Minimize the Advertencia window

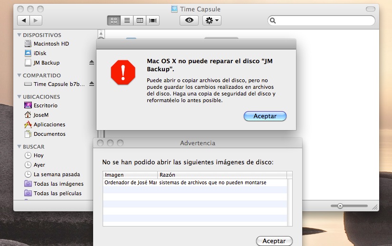(x=110, y=143)
